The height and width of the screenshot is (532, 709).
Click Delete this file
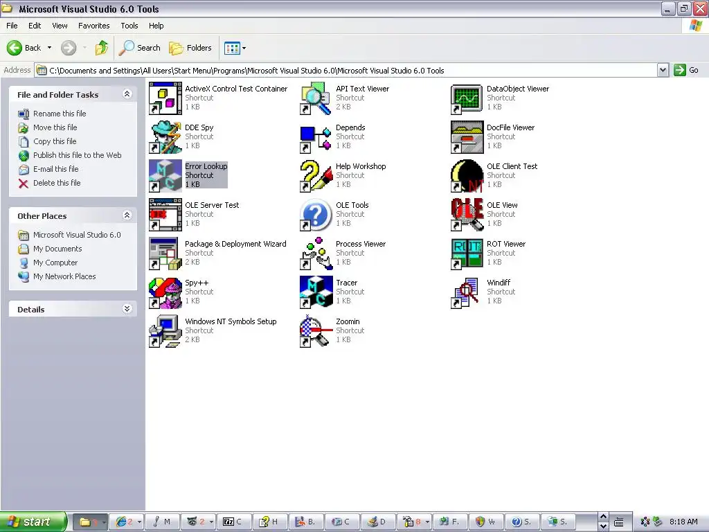tap(57, 183)
